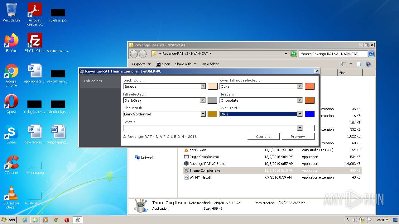This screenshot has width=399, height=224.
Task: Click the Preview button
Action: point(298,137)
